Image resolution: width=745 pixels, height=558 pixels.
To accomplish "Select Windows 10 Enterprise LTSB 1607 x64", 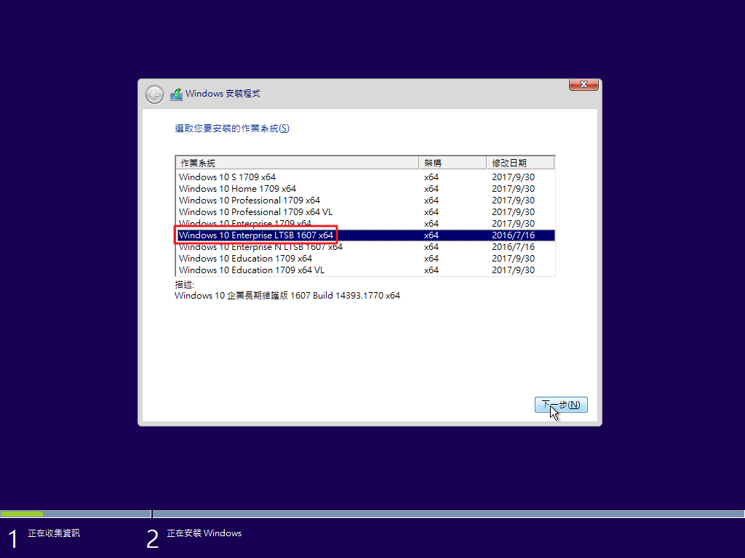I will pos(365,235).
